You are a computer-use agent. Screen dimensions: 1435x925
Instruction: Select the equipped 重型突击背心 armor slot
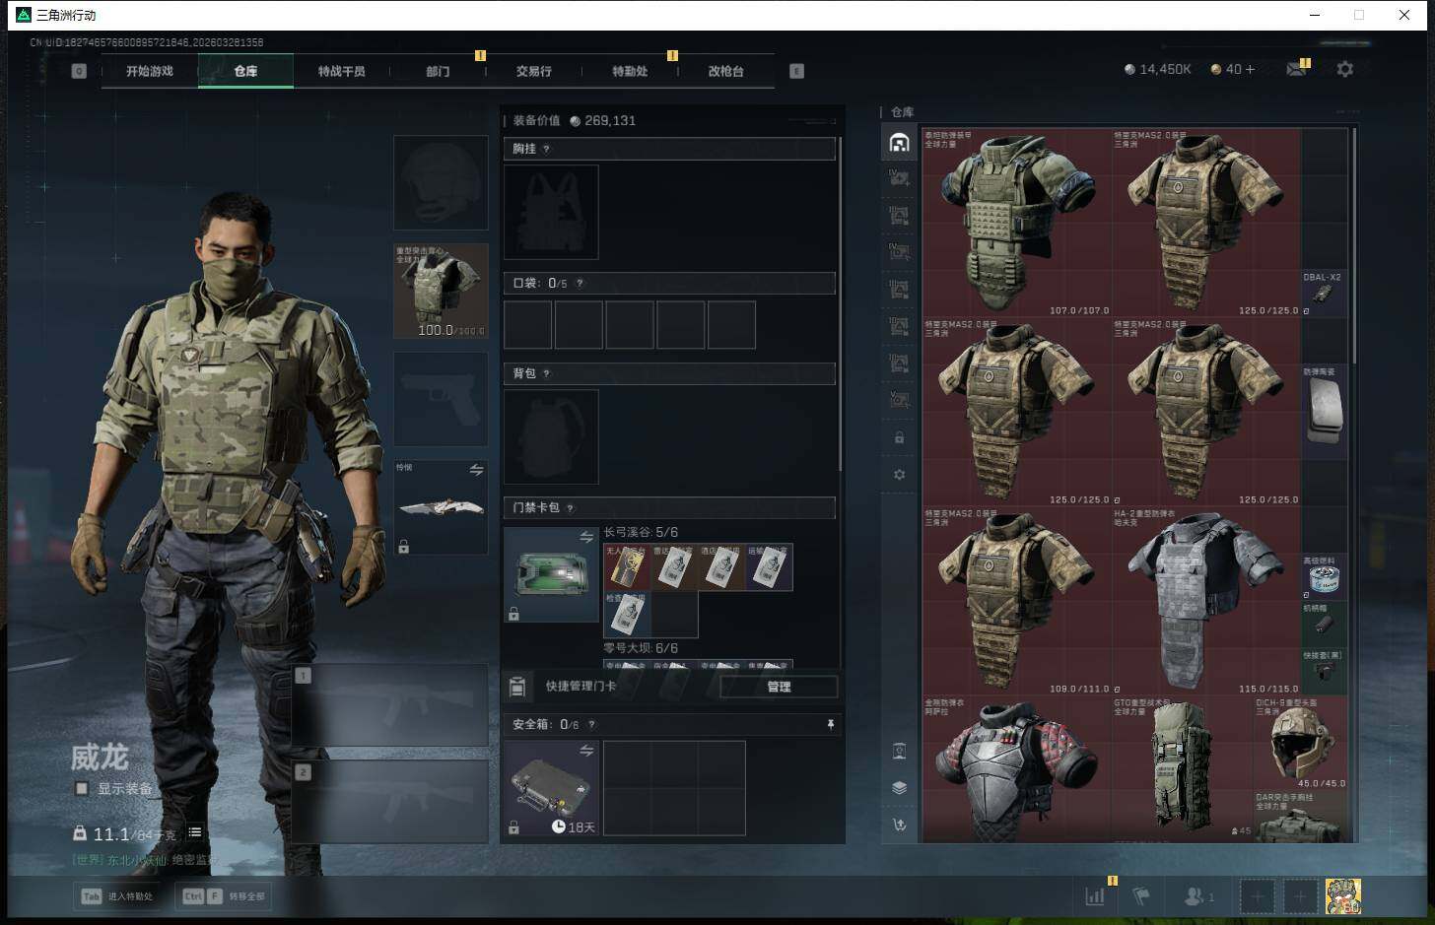click(x=441, y=292)
